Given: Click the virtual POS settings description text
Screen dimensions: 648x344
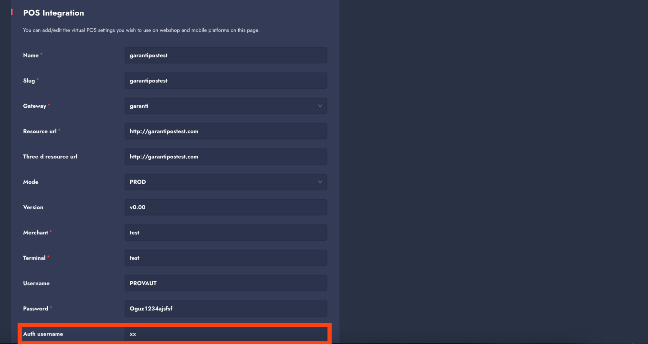Looking at the screenshot, I should pyautogui.click(x=141, y=30).
